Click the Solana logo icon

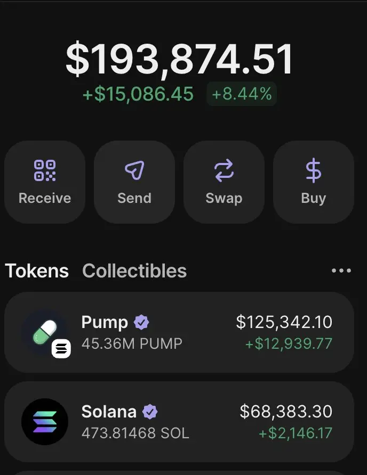pos(45,422)
